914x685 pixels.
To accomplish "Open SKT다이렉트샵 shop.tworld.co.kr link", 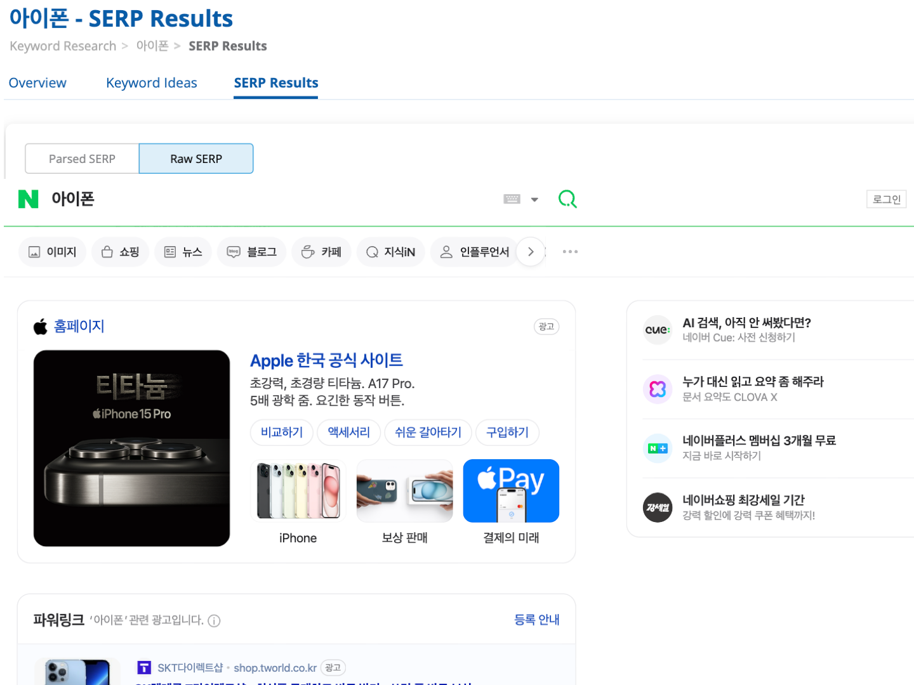I will coord(237,668).
